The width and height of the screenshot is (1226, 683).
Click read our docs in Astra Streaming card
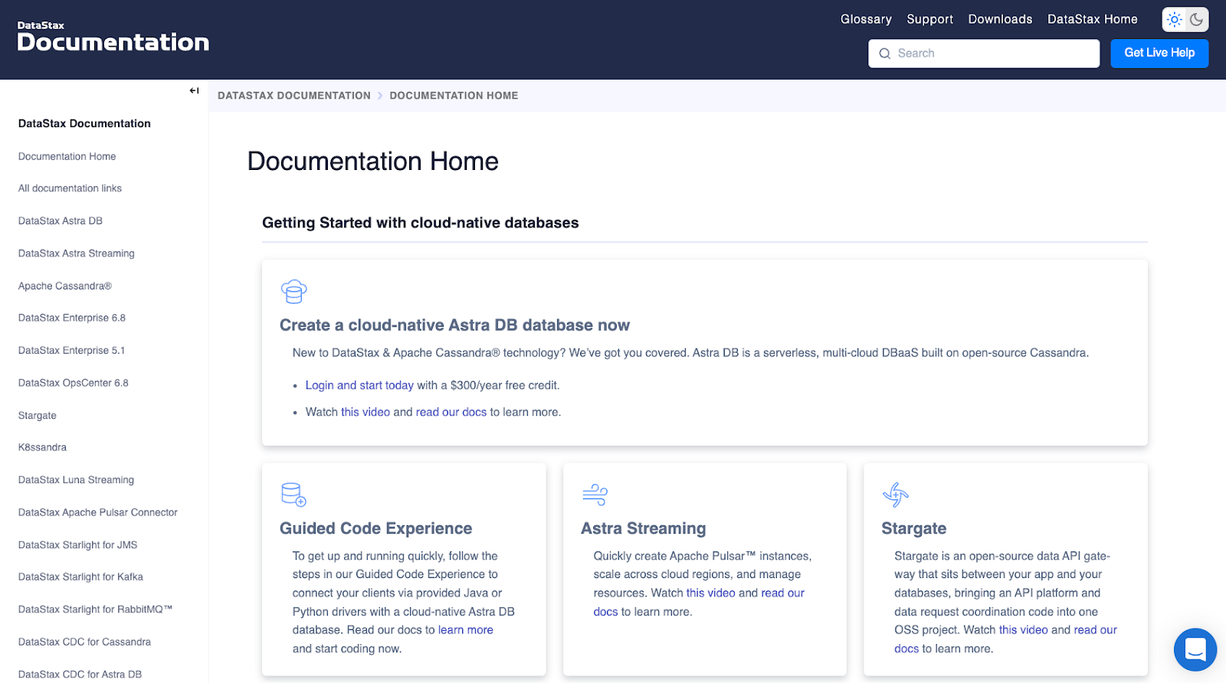point(782,593)
